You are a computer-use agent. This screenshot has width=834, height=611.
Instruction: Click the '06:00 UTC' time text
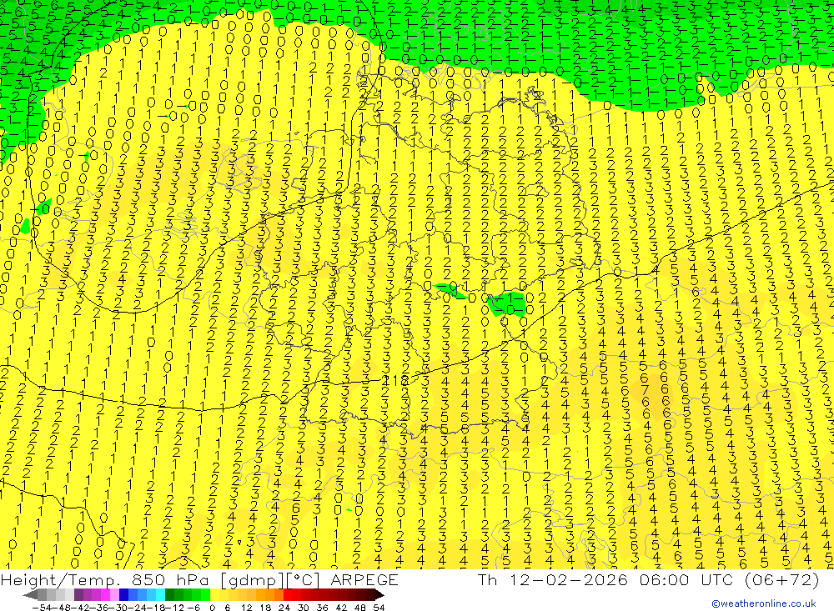686,579
